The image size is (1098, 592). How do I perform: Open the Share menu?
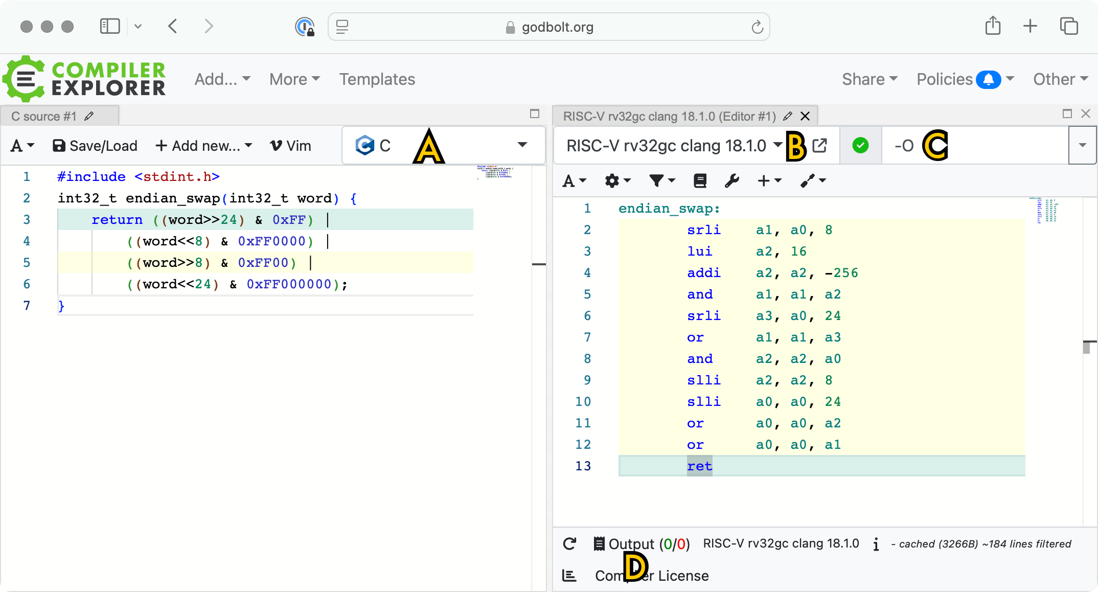pos(869,79)
